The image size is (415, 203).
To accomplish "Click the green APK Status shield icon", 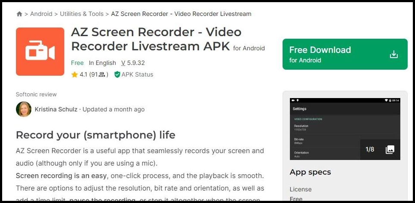I will point(117,75).
